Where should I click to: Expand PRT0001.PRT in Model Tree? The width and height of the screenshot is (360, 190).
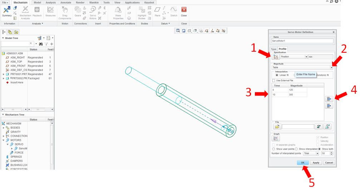(4, 74)
